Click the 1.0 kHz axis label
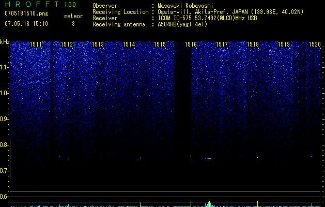 (x=4, y=93)
